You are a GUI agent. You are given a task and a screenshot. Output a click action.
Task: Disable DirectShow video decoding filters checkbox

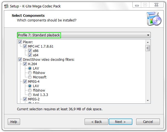pos(20,59)
